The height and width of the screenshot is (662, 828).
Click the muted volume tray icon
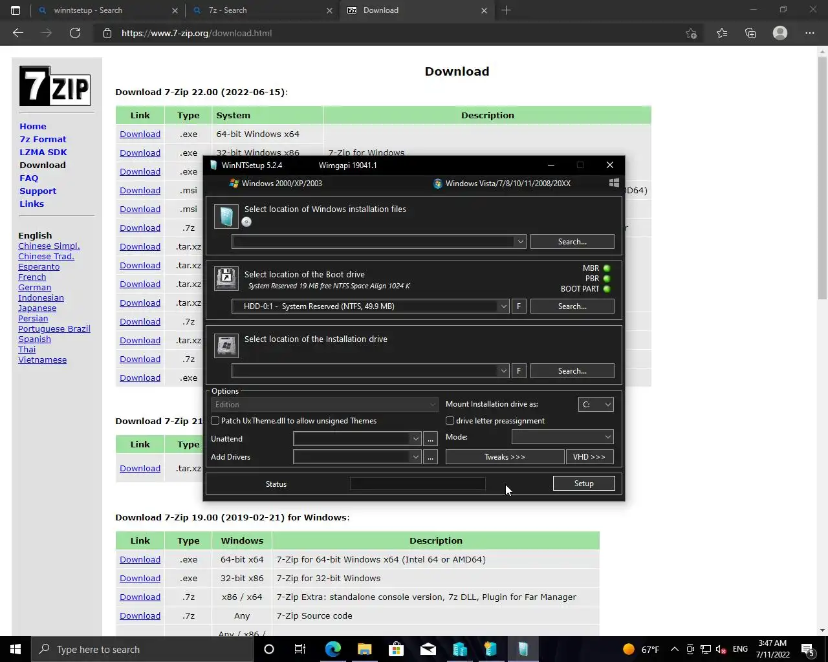(722, 649)
